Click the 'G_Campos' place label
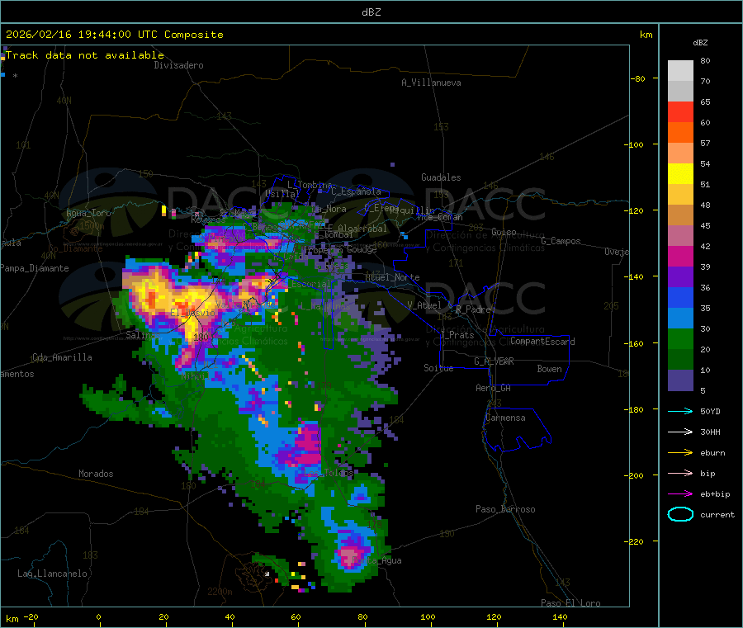This screenshot has width=743, height=628. [561, 241]
